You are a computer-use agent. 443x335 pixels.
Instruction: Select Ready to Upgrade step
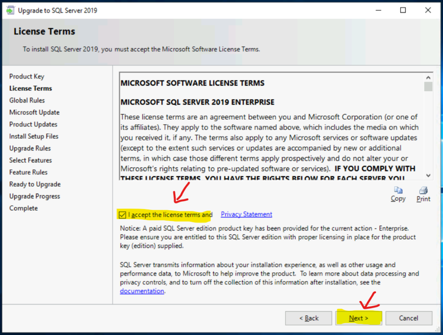[35, 184]
